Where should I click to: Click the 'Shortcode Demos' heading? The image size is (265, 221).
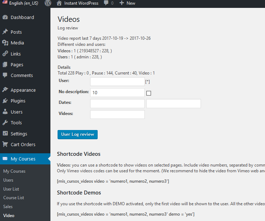[79, 193]
